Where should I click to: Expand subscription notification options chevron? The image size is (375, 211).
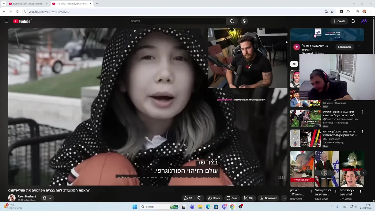tap(50, 198)
